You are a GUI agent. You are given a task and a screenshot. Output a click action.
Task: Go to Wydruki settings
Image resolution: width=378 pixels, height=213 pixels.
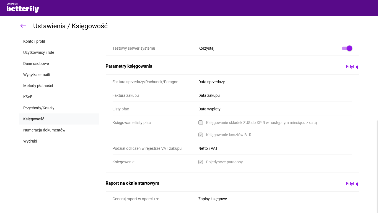pyautogui.click(x=30, y=141)
